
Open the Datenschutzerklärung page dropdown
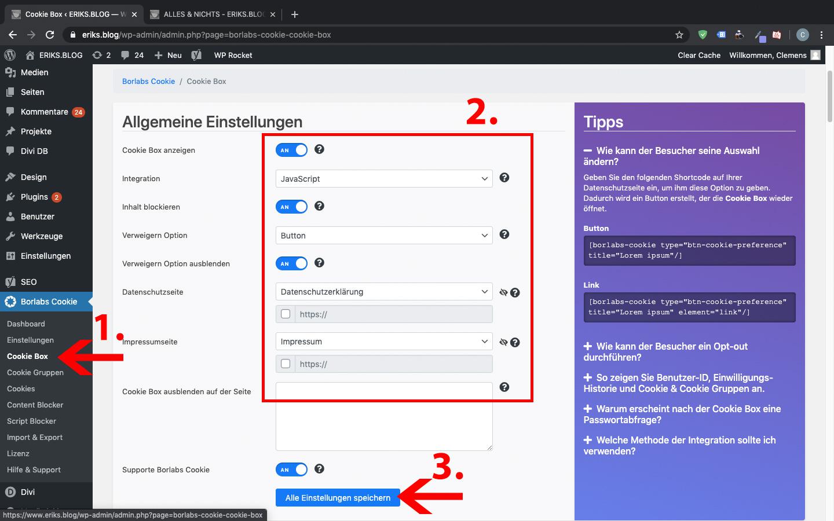click(384, 291)
